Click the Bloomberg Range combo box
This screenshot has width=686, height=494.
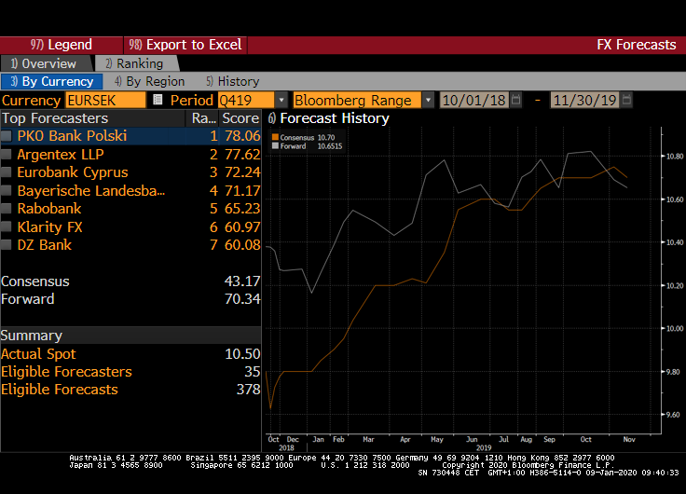tap(357, 100)
